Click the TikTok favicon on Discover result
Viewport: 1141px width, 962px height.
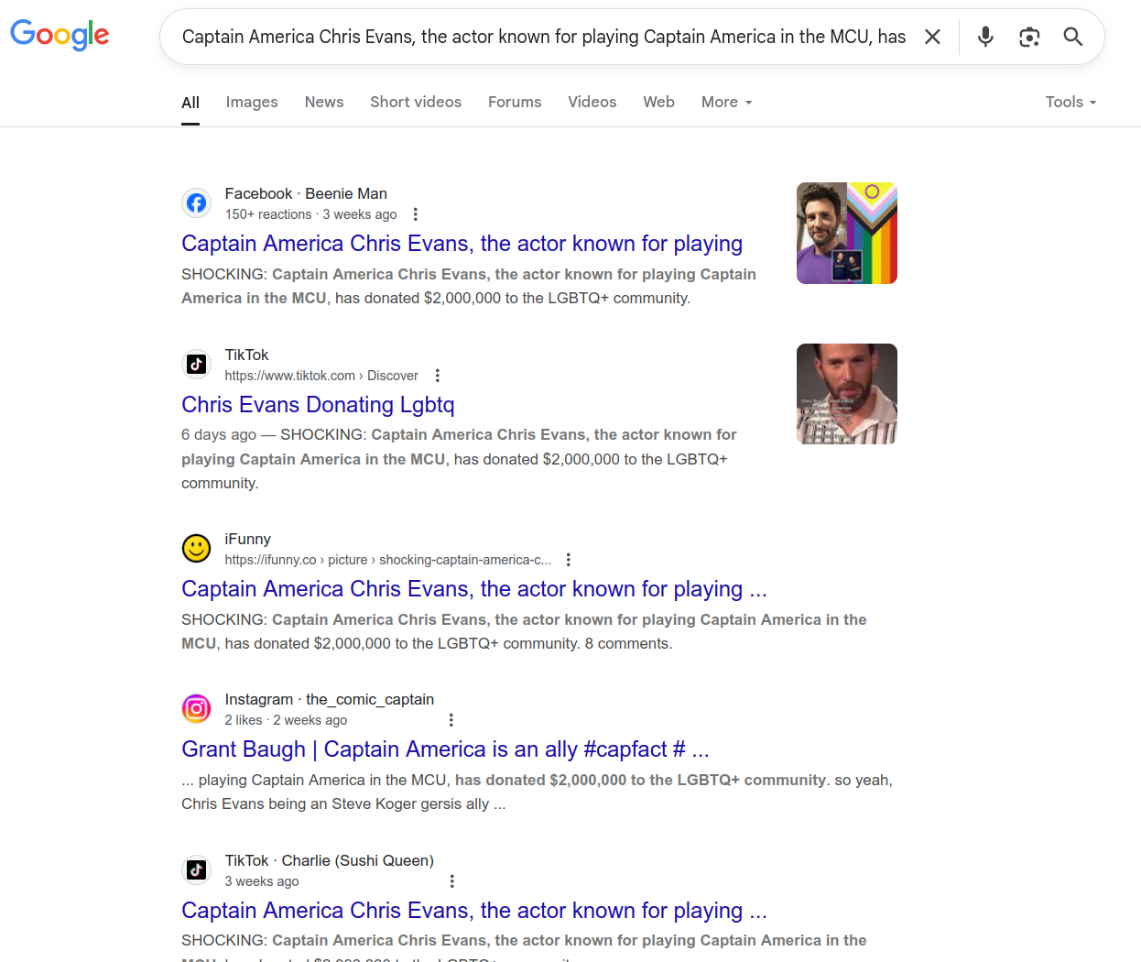pyautogui.click(x=196, y=364)
